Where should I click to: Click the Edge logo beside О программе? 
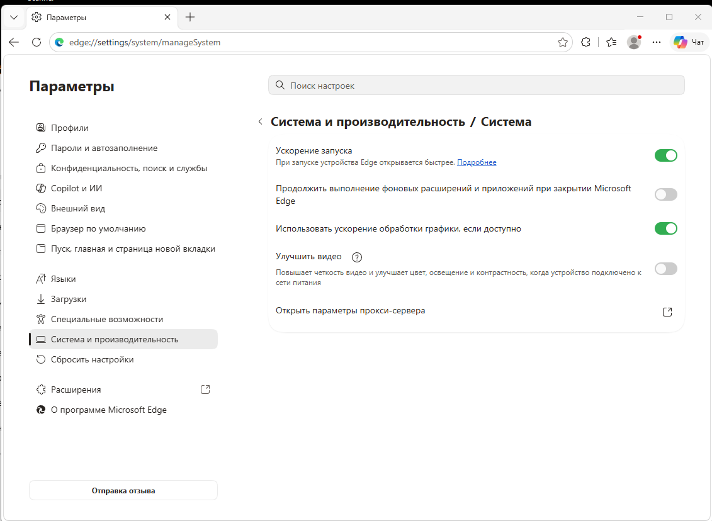click(x=41, y=410)
